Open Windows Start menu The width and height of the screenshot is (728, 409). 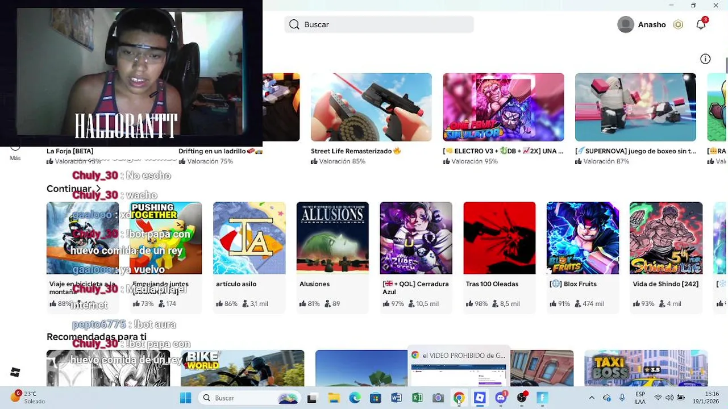point(186,398)
